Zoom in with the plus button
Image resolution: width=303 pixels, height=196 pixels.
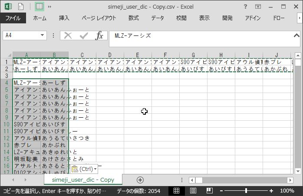pos(271,191)
